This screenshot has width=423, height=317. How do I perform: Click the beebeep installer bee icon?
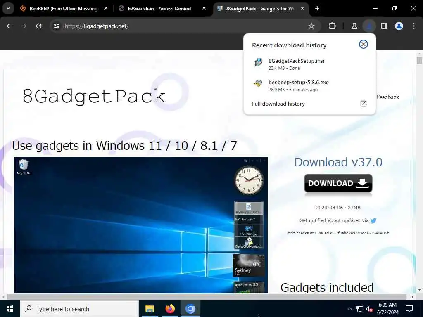(258, 83)
